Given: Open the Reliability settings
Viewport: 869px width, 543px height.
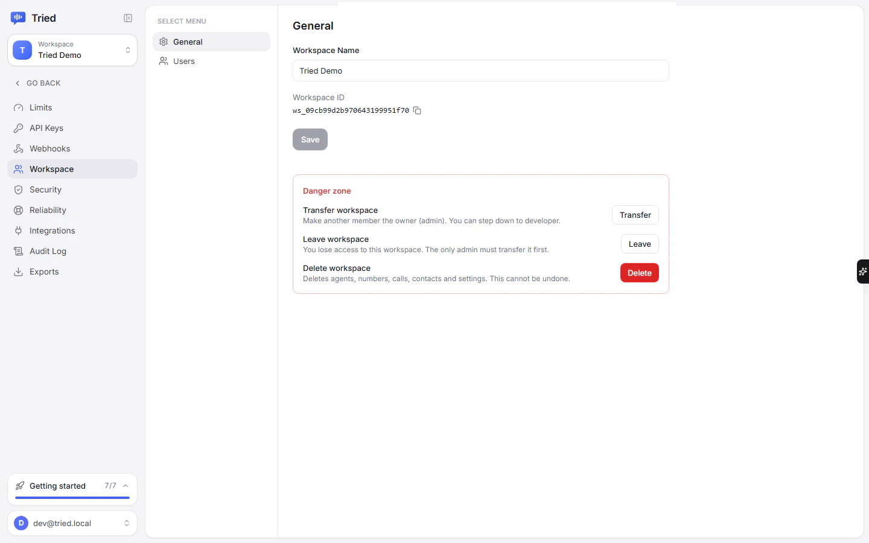Looking at the screenshot, I should (72, 210).
